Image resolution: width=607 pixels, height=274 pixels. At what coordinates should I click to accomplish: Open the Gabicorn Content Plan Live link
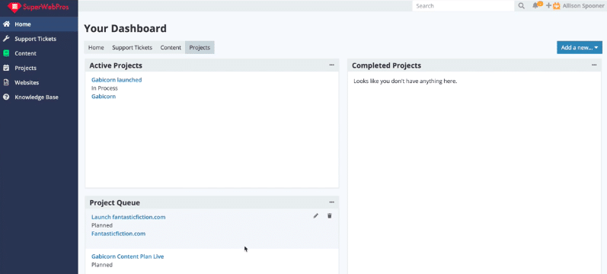pos(128,256)
